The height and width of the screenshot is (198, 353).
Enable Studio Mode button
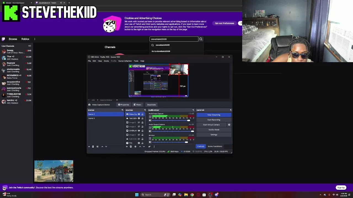click(214, 130)
